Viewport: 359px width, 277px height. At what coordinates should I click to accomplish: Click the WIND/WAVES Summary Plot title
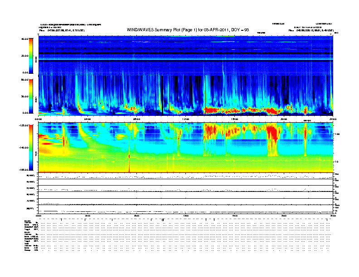point(188,30)
